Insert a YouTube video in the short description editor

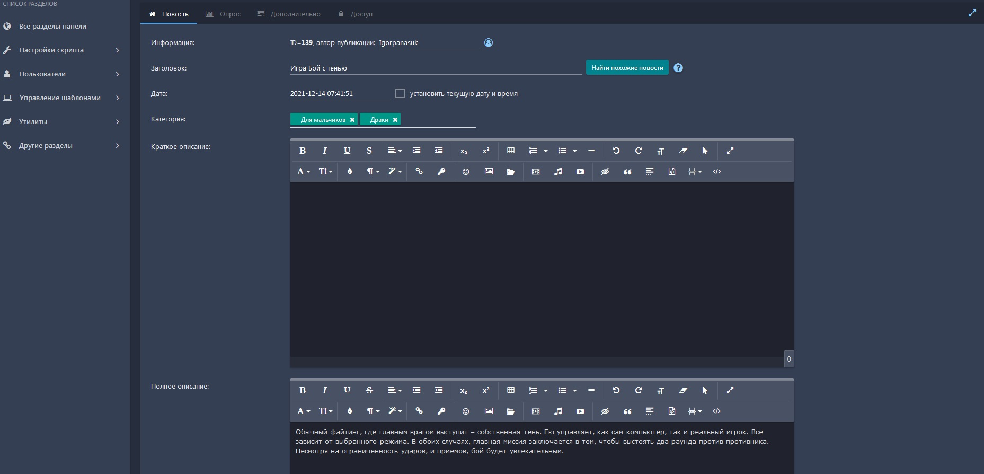pyautogui.click(x=580, y=172)
